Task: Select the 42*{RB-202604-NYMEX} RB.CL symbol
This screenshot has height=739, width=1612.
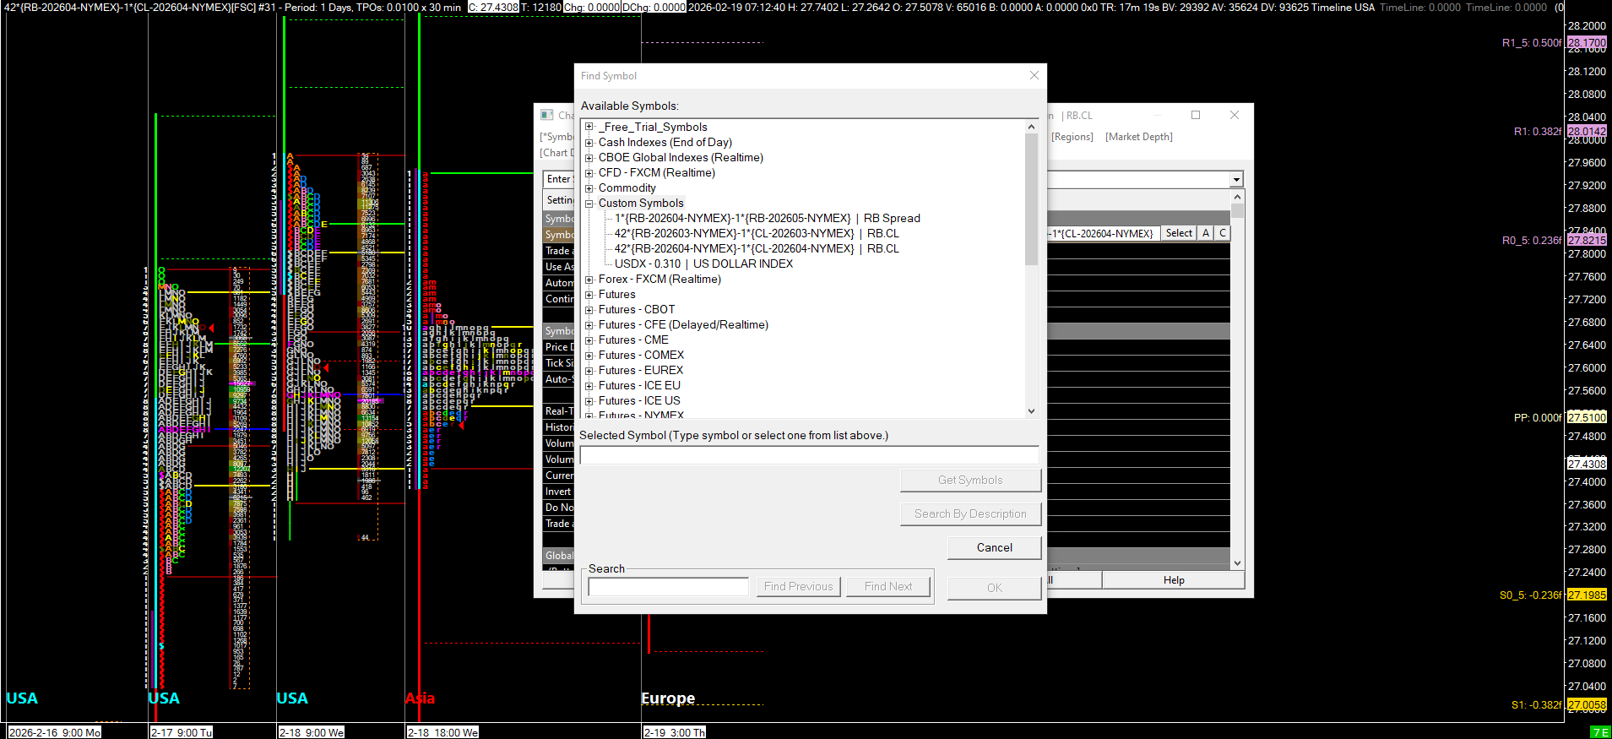Action: click(x=757, y=248)
